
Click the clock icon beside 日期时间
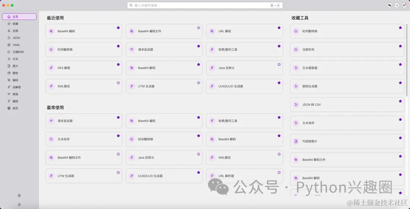pyautogui.click(x=9, y=52)
